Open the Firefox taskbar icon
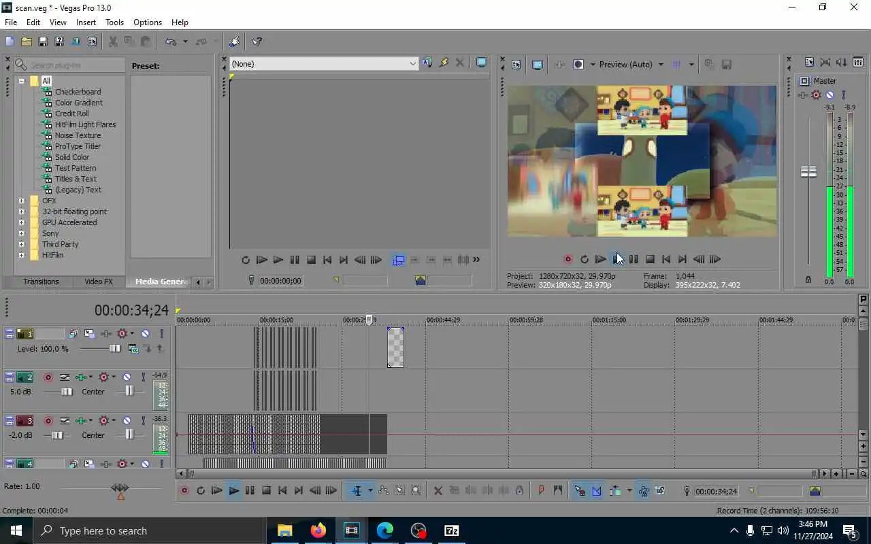The height and width of the screenshot is (544, 871). (318, 530)
